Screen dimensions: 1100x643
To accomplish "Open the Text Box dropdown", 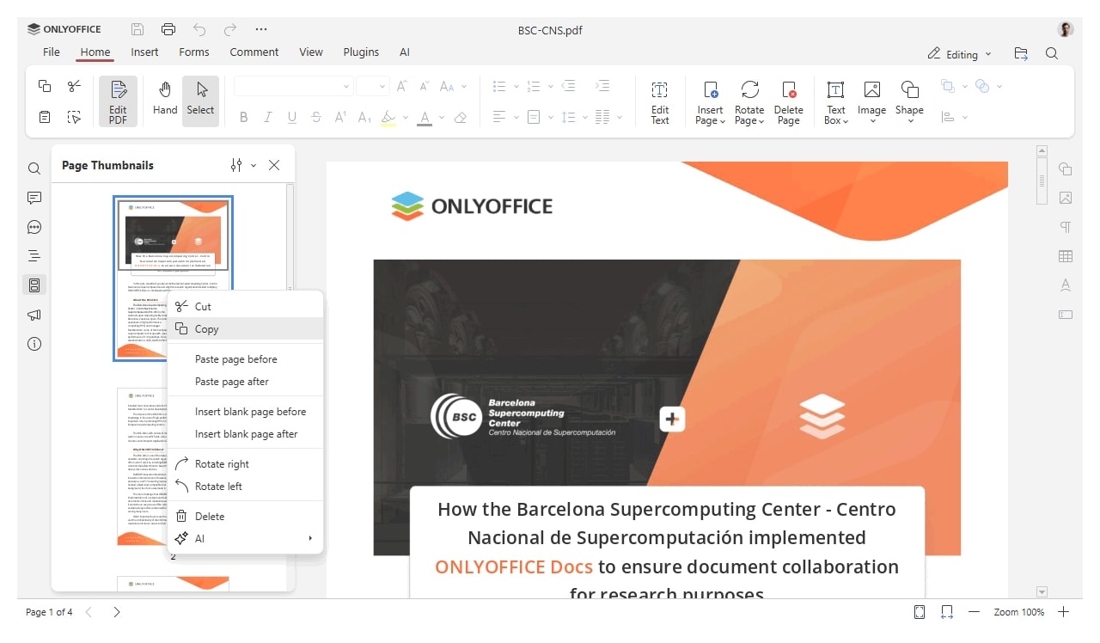I will [836, 101].
